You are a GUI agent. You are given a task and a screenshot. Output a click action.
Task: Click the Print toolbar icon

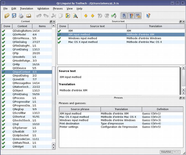pos(21,16)
